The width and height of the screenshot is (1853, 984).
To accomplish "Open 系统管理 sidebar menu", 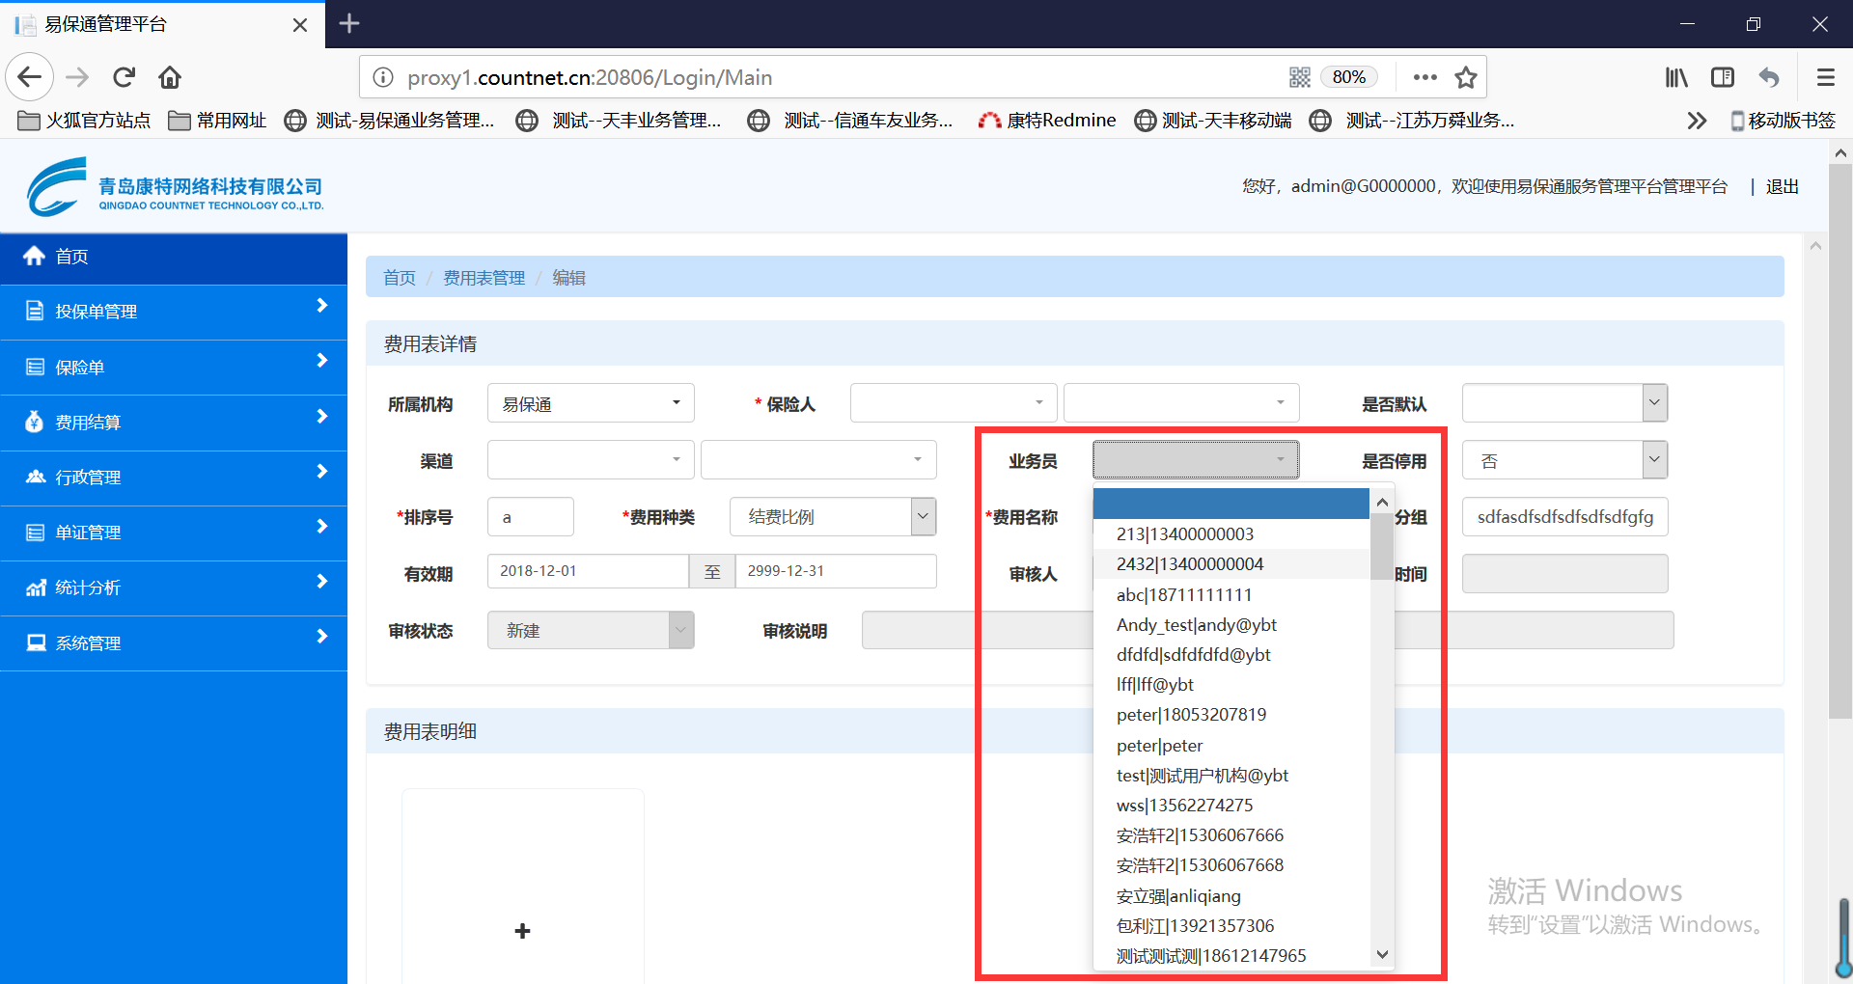I will point(174,643).
